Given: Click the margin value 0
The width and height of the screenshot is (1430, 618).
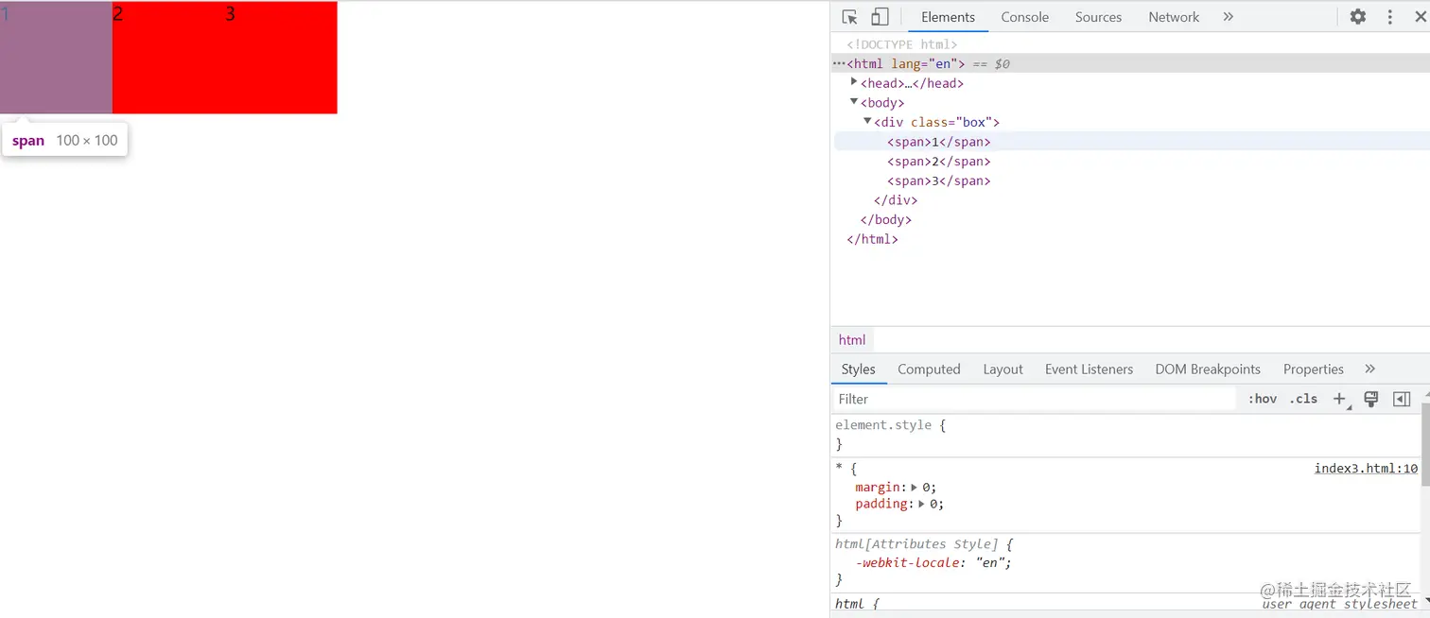Looking at the screenshot, I should pos(928,488).
